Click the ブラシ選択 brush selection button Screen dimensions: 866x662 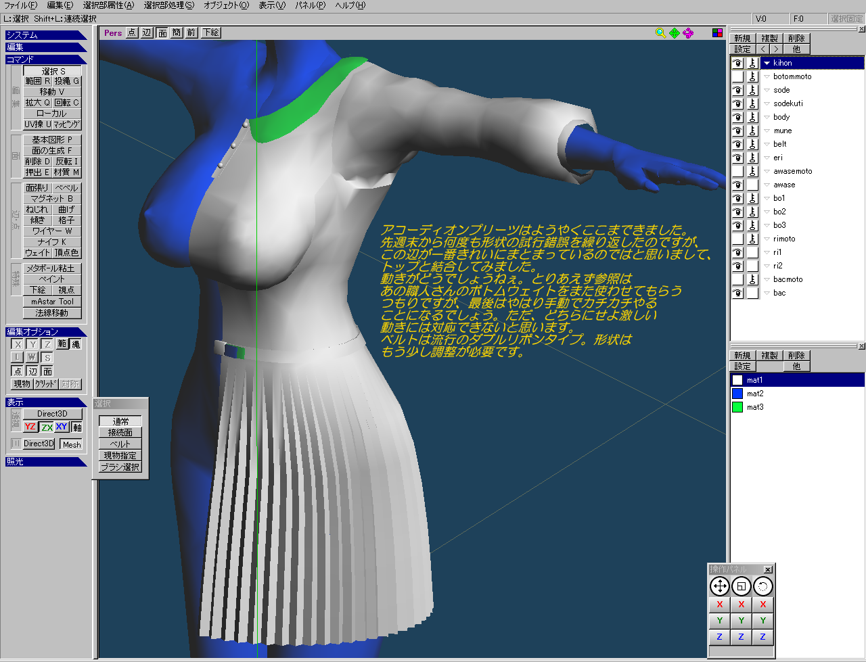(x=120, y=467)
